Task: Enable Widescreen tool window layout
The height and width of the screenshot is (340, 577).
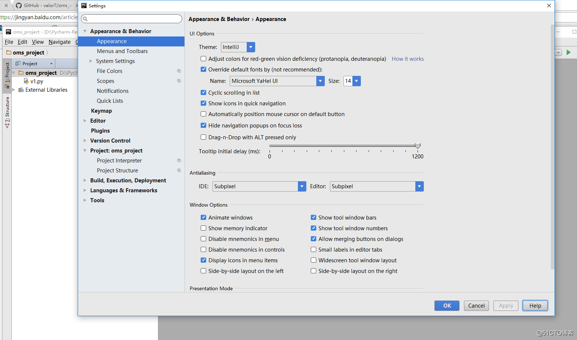Action: coord(313,260)
